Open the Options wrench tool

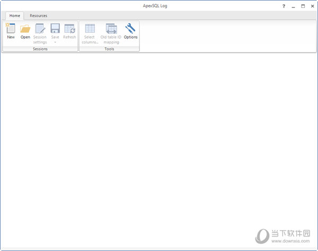tap(130, 31)
